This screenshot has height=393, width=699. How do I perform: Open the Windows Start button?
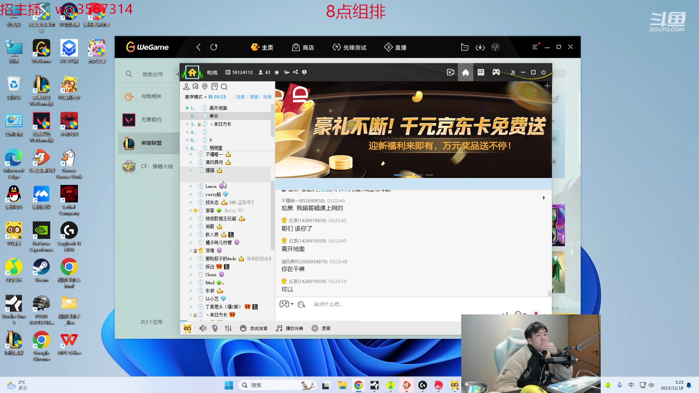[x=229, y=385]
